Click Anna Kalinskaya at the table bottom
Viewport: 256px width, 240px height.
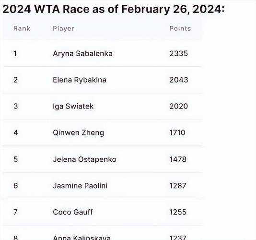point(82,238)
